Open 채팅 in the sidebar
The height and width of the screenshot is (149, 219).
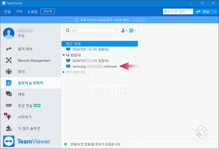click(30, 94)
